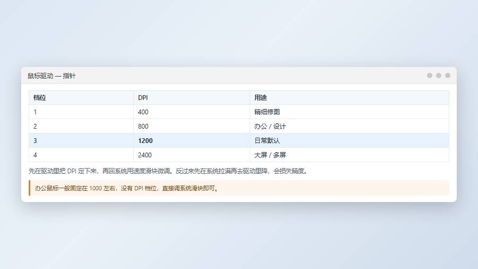Click the rightmost gray window control dot
The height and width of the screenshot is (269, 478).
click(448, 75)
